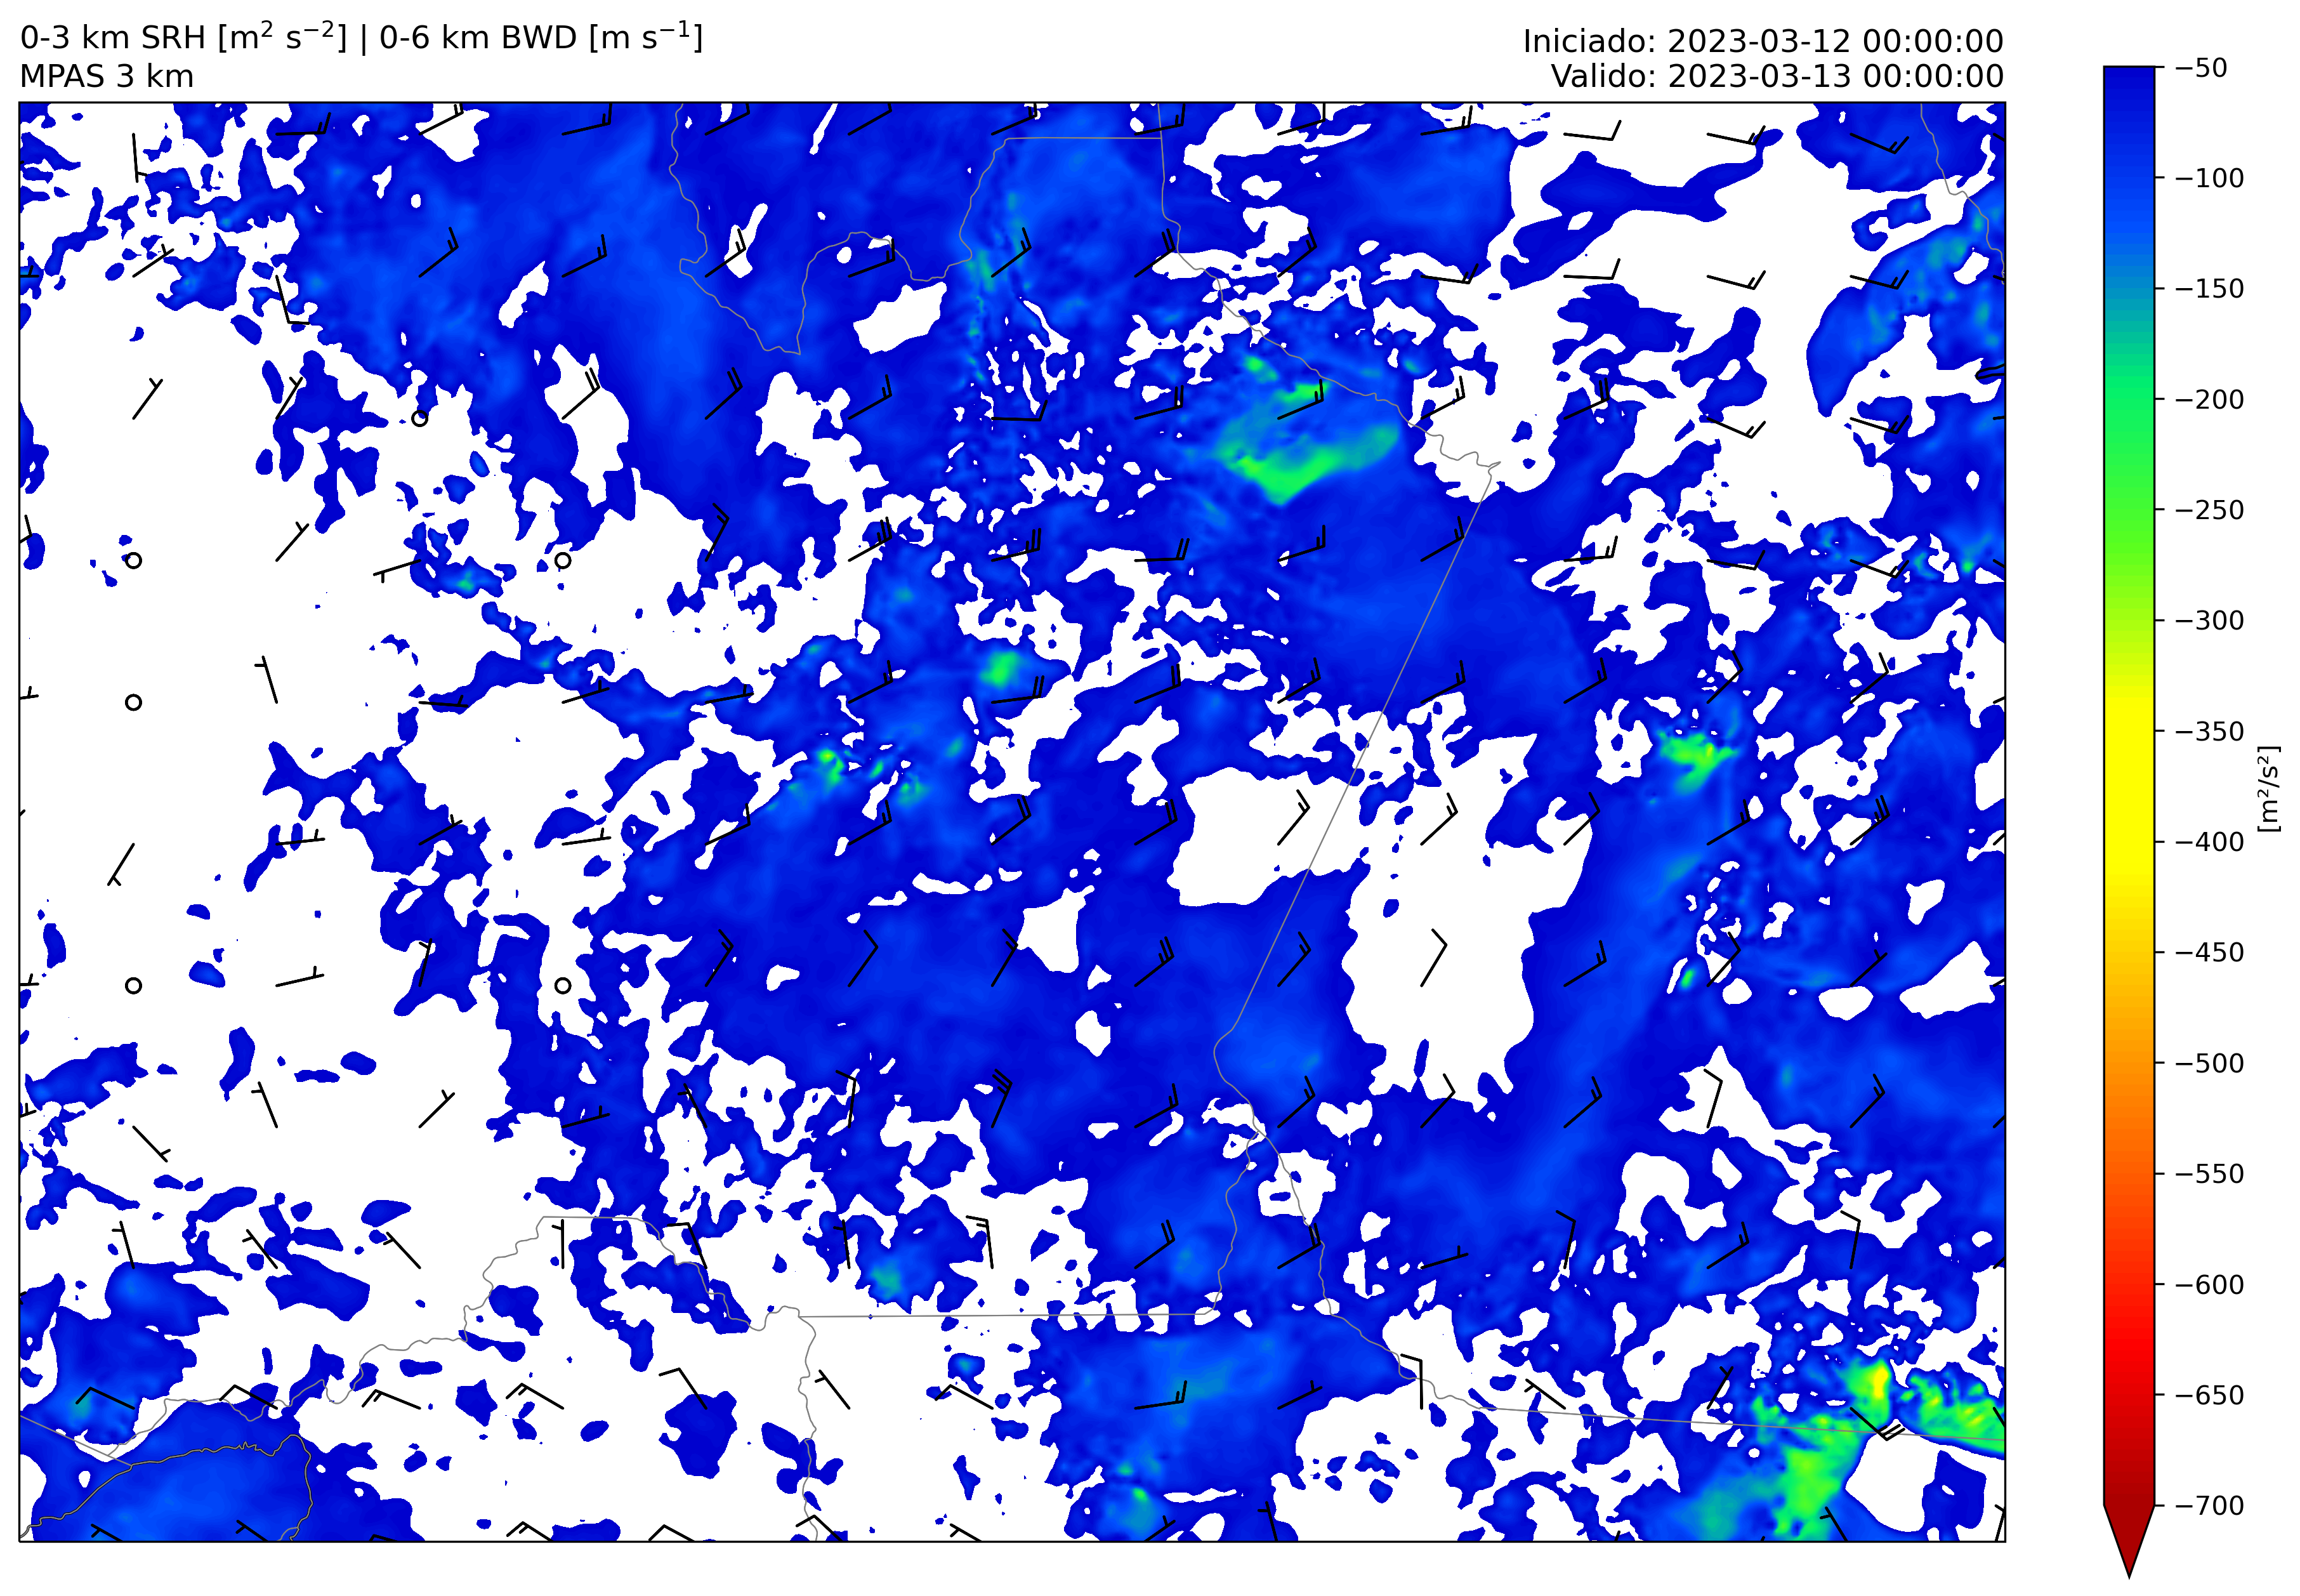Pick the green colorbar band near -200
The width and height of the screenshot is (2300, 1596).
(x=2128, y=399)
